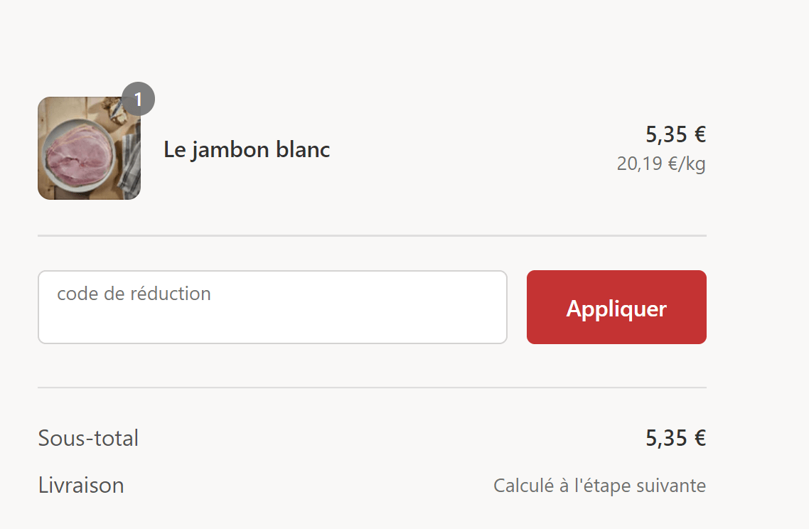The image size is (809, 529).
Task: Click the Sous-total label
Action: coord(88,438)
